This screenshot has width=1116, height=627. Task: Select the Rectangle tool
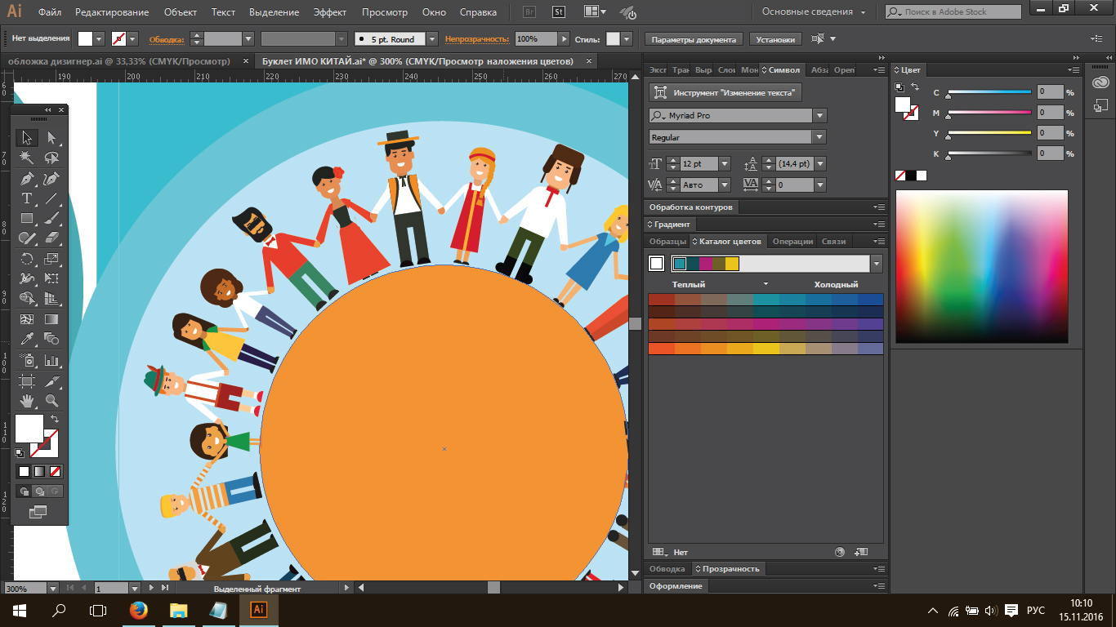27,218
